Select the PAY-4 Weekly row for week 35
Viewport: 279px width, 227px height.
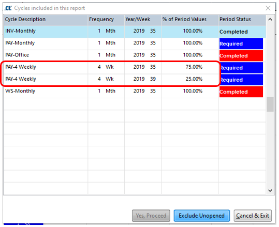[x=135, y=68]
